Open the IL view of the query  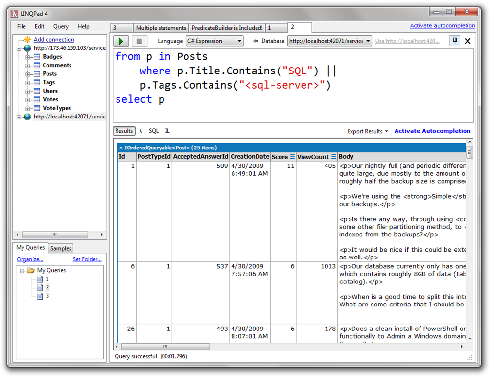[x=166, y=131]
